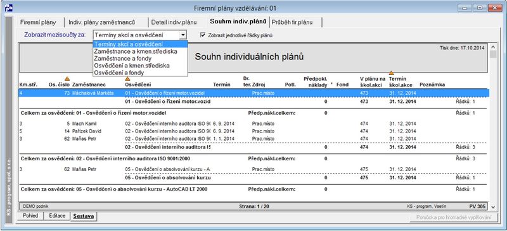Click sort triangle above Termín škol.akce column

tap(391, 73)
